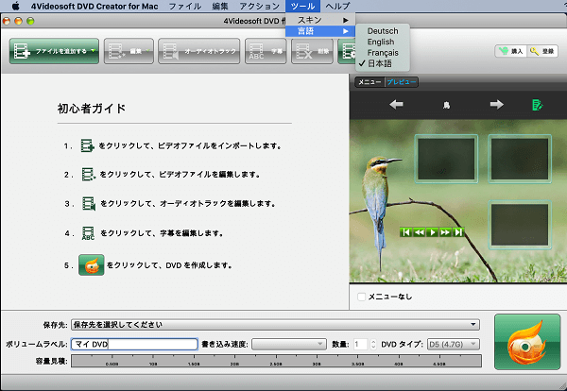Click the green add-files (ファイルを追加する) button
567x391 pixels.
pyautogui.click(x=54, y=51)
